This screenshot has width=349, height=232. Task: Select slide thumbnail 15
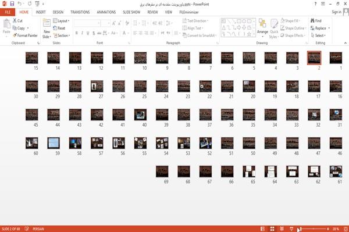(31, 58)
